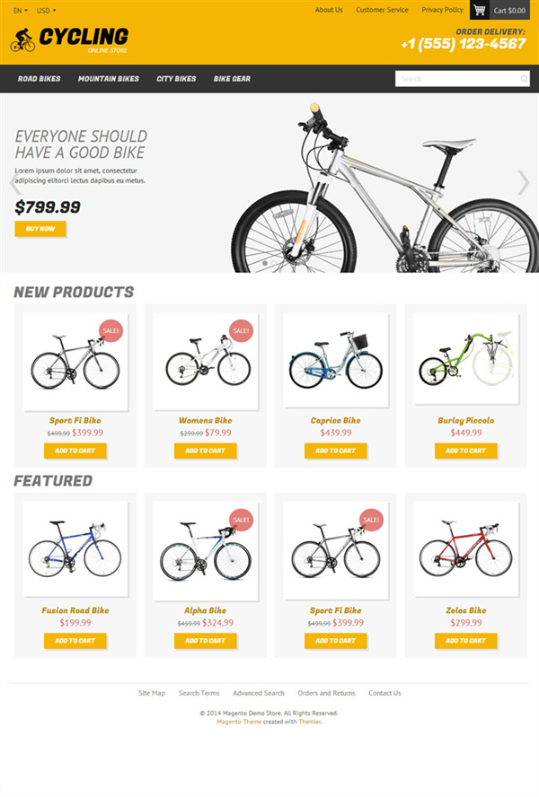Image resolution: width=539 pixels, height=797 pixels.
Task: Click the cyclist logo icon
Action: tap(22, 40)
